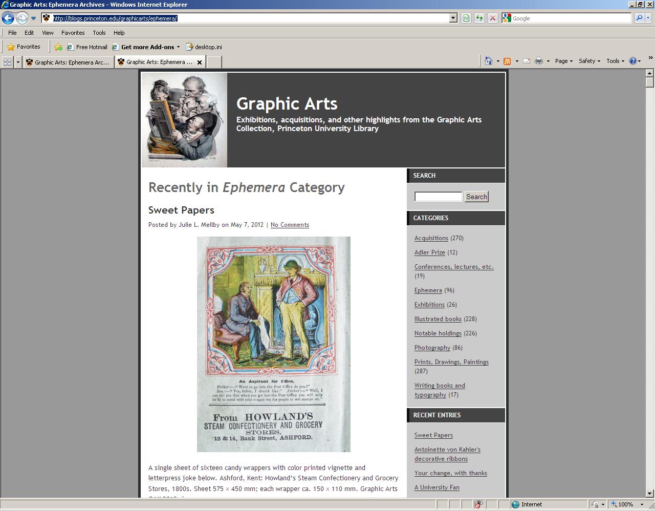
Task: Click the Graphic Arts blog title
Action: 287,103
